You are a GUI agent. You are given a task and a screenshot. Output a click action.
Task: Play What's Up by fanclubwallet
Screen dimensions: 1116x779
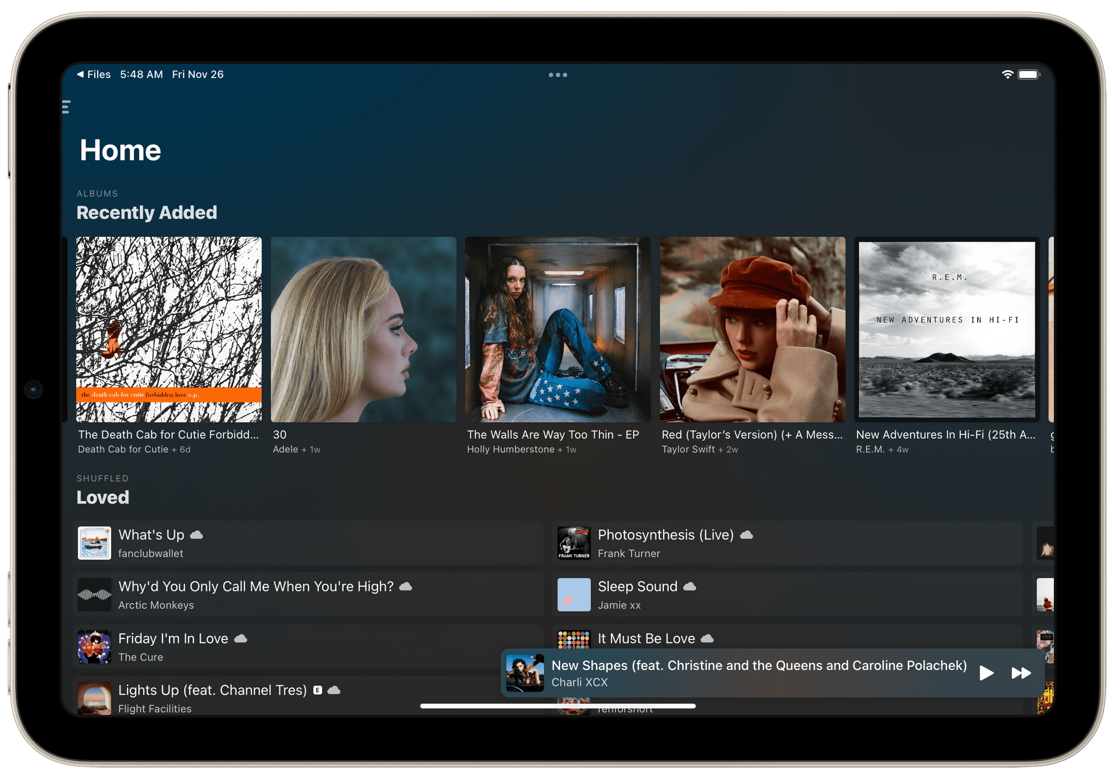[x=308, y=543]
